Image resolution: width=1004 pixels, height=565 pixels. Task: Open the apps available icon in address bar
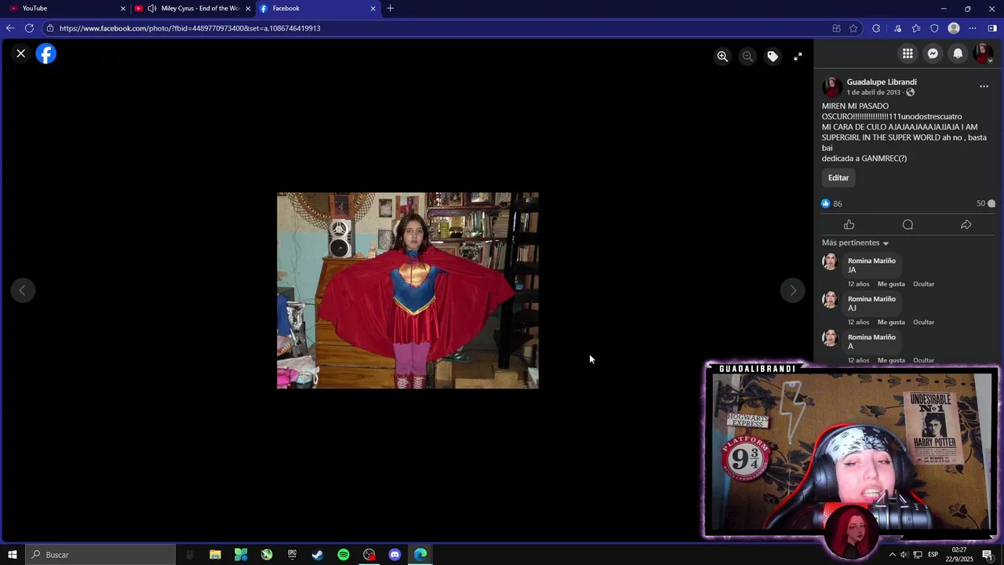pos(836,28)
